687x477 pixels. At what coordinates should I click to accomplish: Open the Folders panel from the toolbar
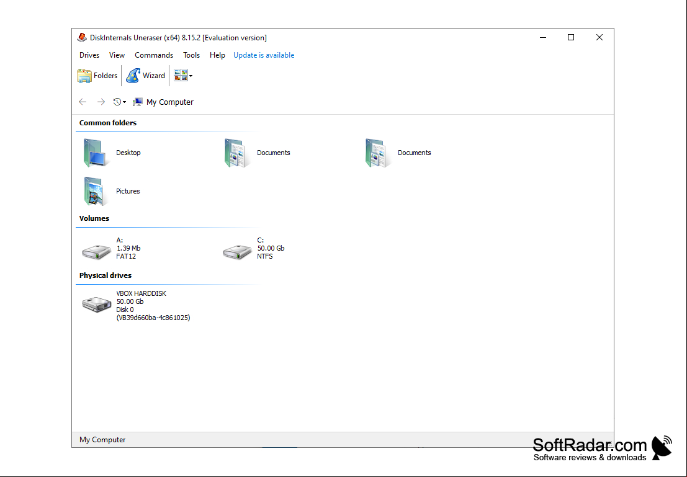97,76
